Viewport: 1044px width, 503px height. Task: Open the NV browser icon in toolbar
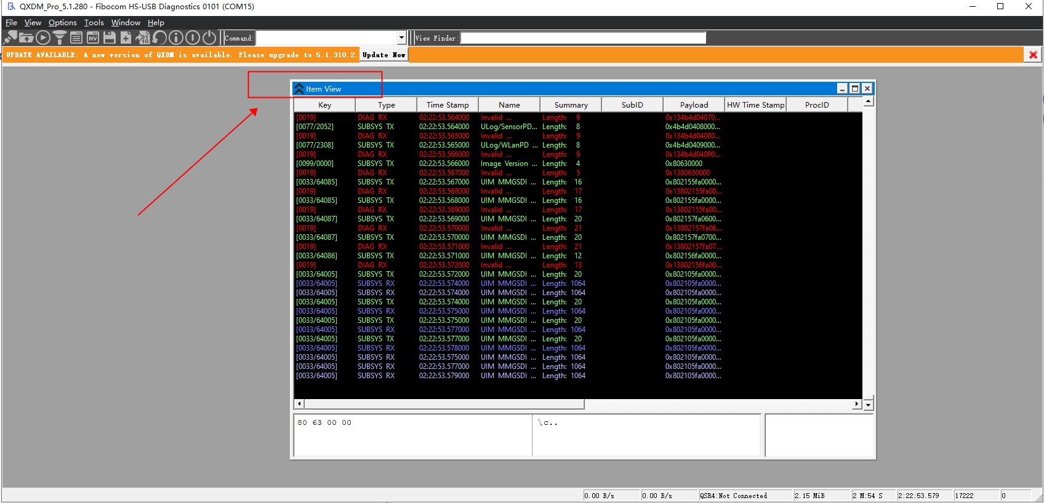tap(93, 38)
